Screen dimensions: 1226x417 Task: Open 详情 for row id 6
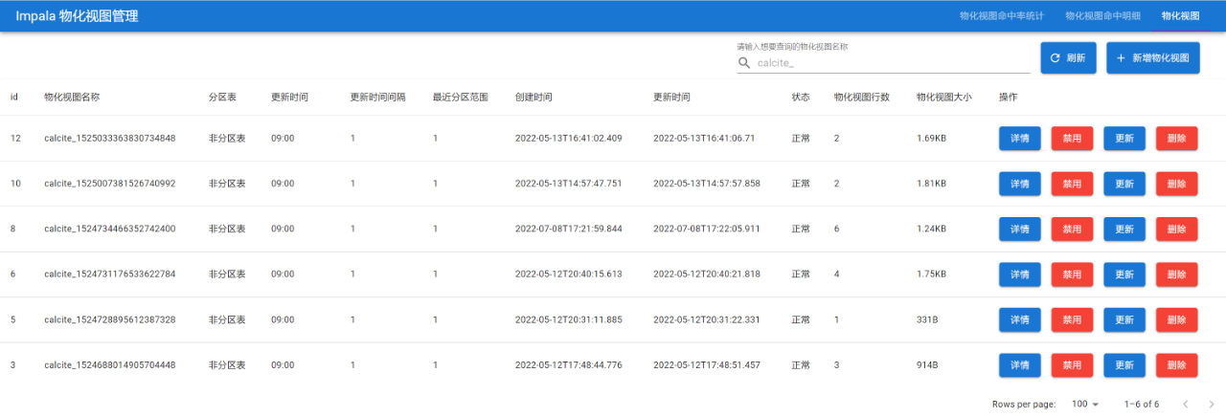click(x=1019, y=274)
